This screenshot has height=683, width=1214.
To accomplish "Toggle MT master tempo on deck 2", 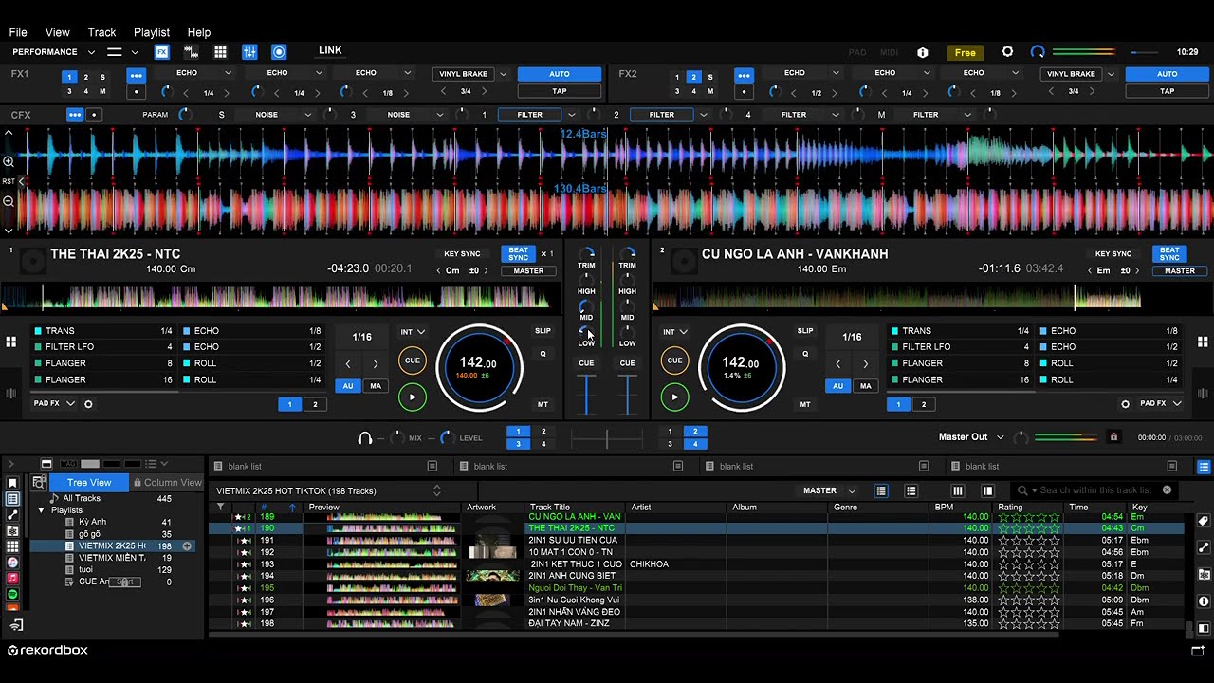I will coord(805,404).
